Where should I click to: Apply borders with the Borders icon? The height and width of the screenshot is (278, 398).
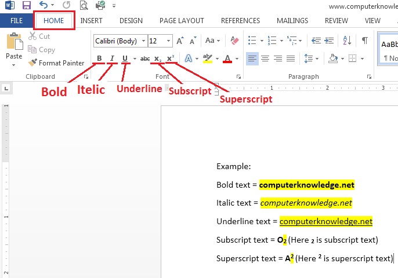coord(352,58)
